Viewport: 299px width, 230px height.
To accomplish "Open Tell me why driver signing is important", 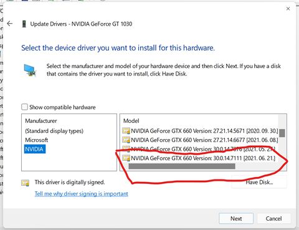I will (82, 194).
